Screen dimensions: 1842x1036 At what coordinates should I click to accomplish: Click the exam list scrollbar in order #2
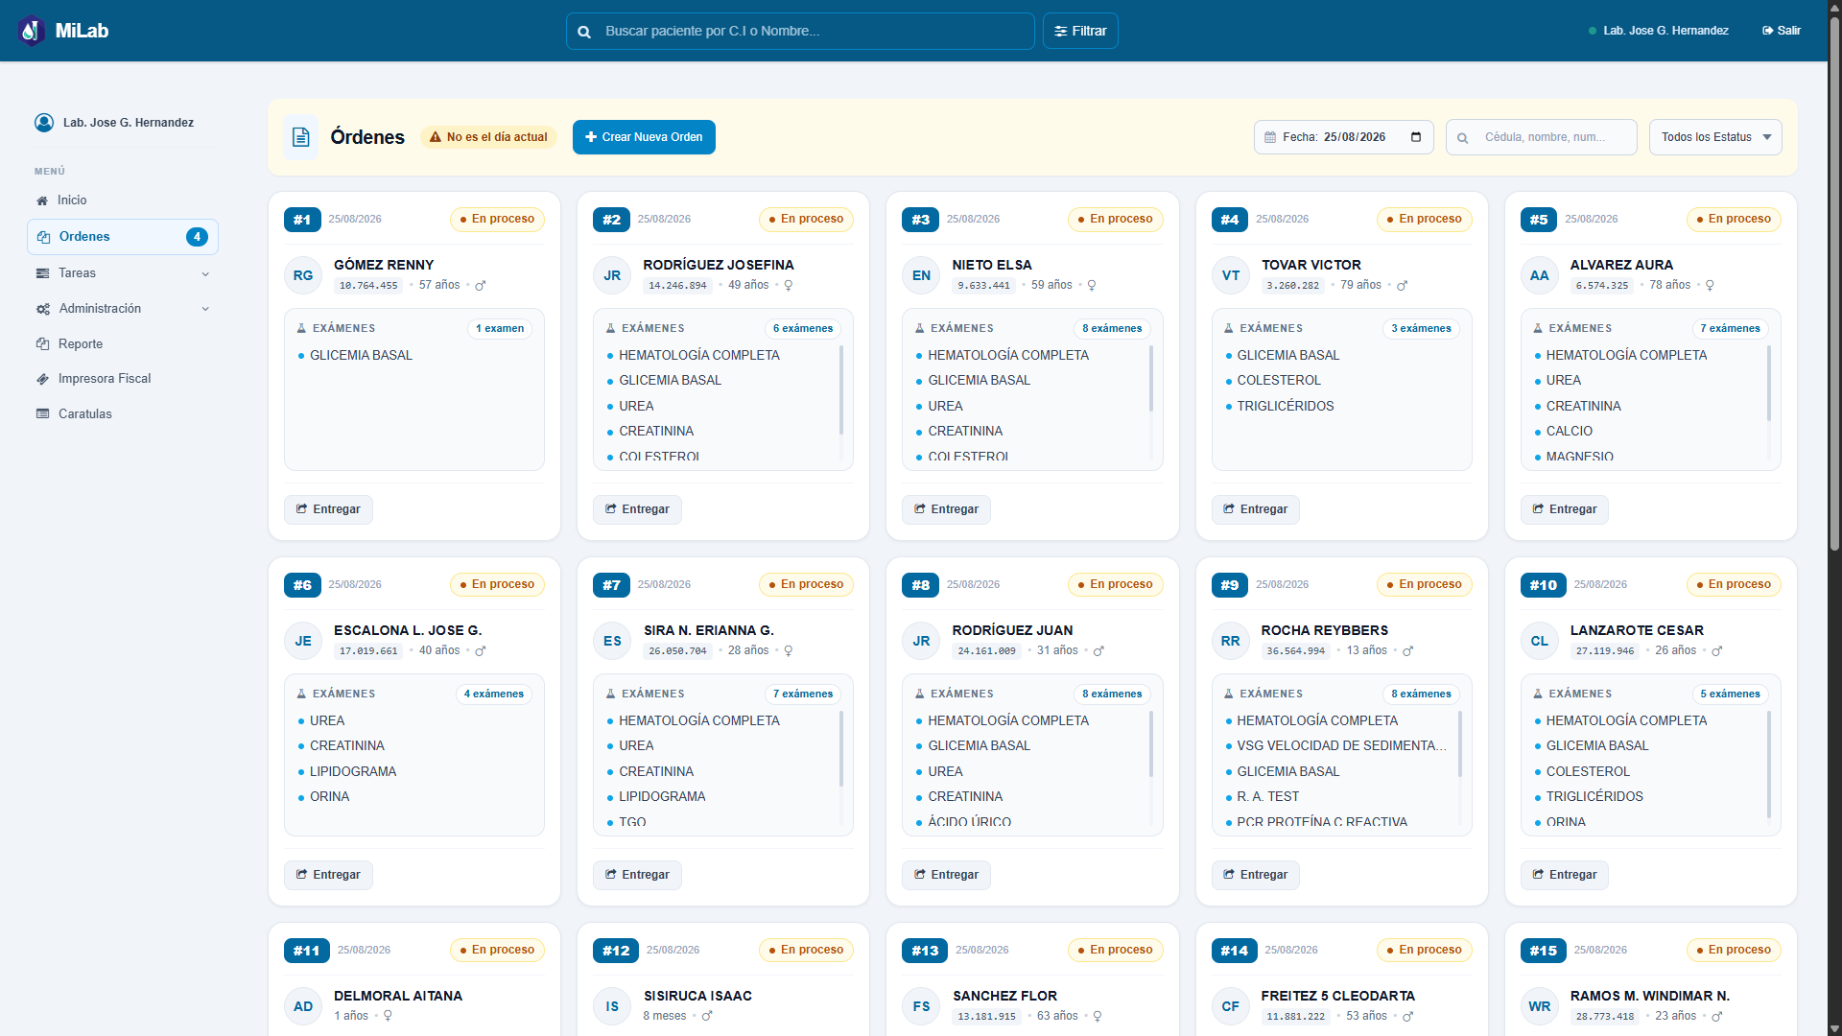(x=841, y=391)
